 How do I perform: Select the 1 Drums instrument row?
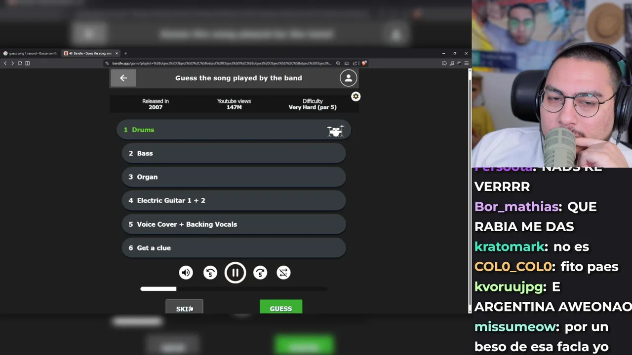coord(234,130)
